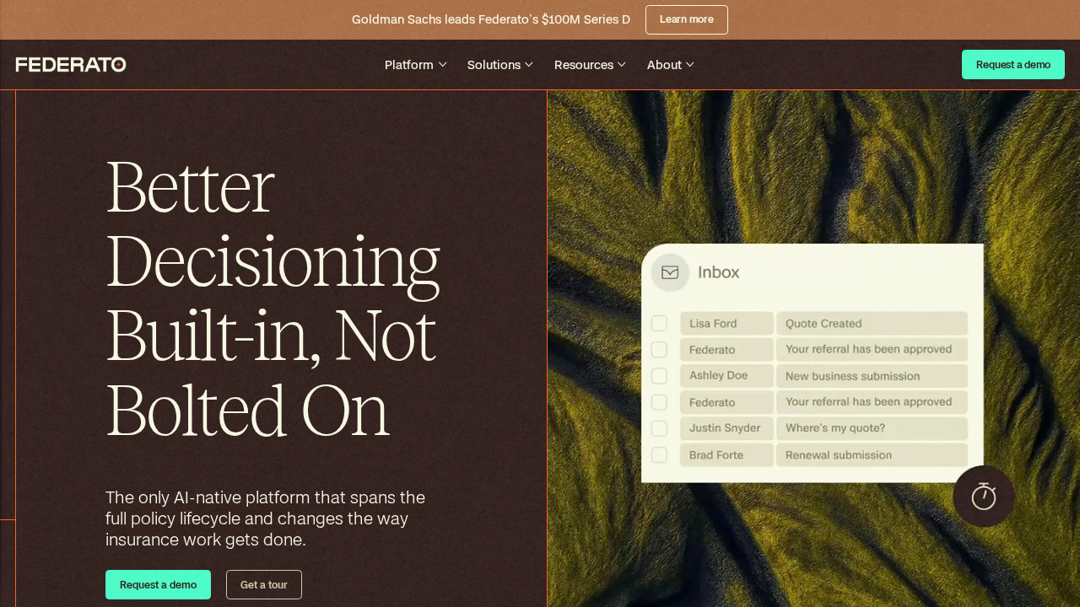Click the Platform menu label

[408, 65]
